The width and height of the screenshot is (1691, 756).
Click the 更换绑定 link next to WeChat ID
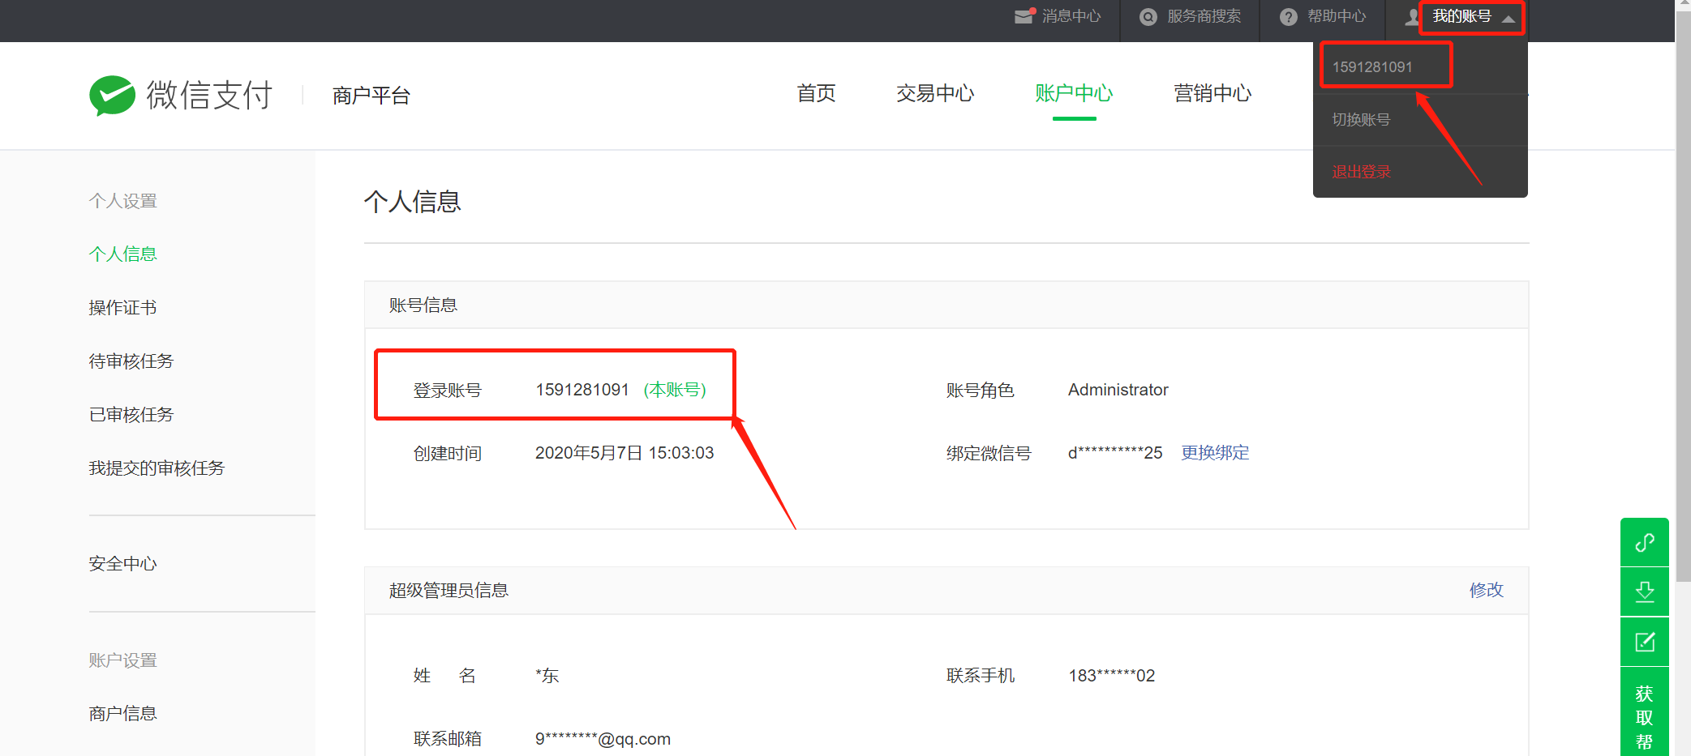click(1215, 453)
